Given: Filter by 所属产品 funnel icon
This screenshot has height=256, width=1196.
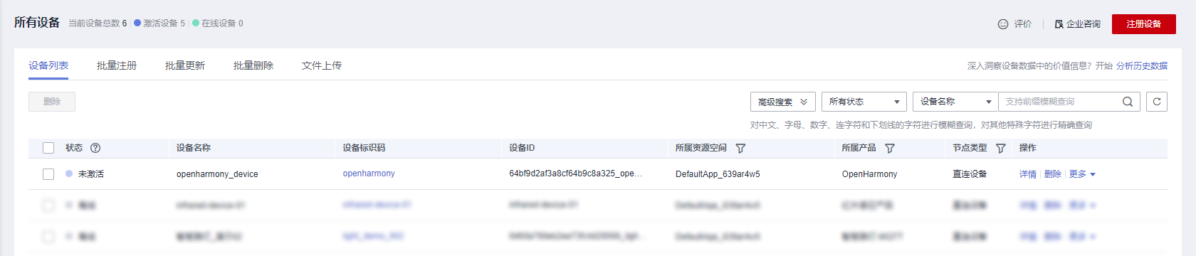Looking at the screenshot, I should click(x=890, y=148).
